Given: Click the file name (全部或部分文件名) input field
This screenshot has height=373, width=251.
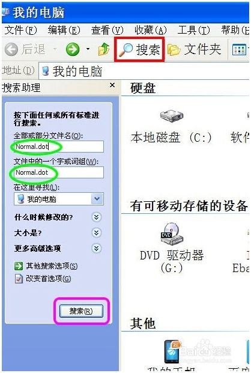Looking at the screenshot, I should point(59,147).
